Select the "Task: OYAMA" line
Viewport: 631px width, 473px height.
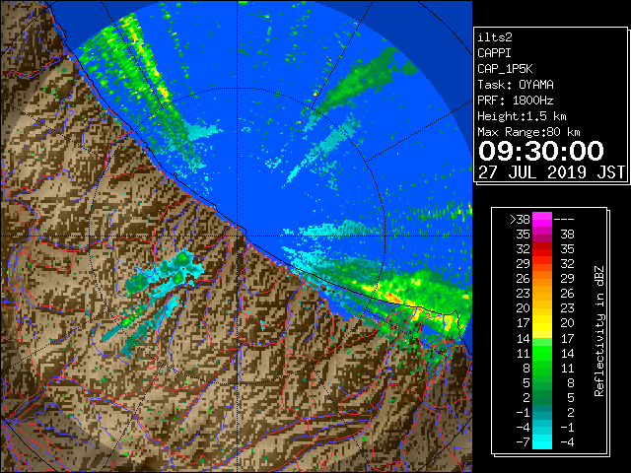click(x=516, y=85)
